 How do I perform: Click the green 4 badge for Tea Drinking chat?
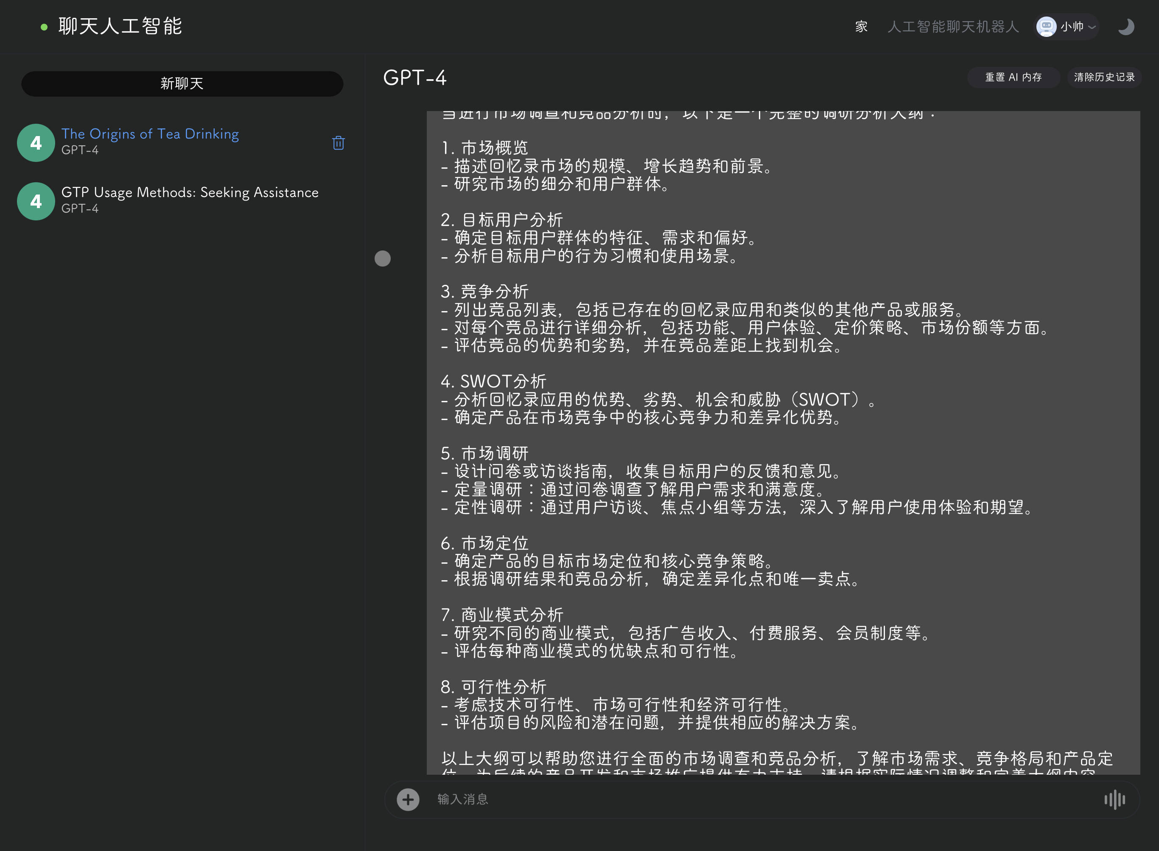pyautogui.click(x=36, y=143)
